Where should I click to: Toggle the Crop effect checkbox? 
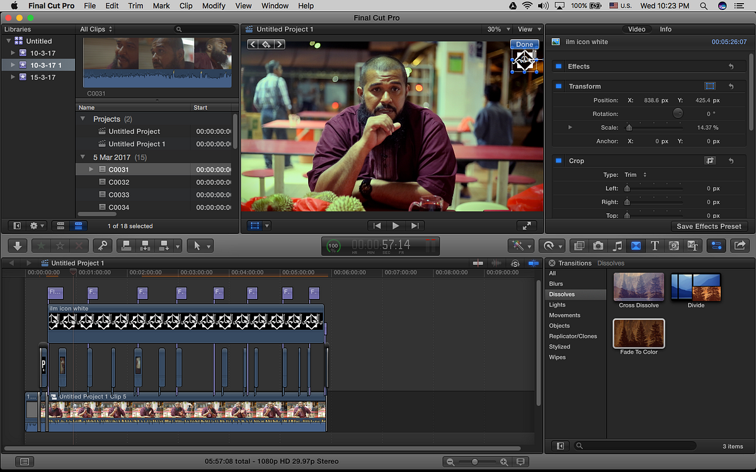(558, 160)
